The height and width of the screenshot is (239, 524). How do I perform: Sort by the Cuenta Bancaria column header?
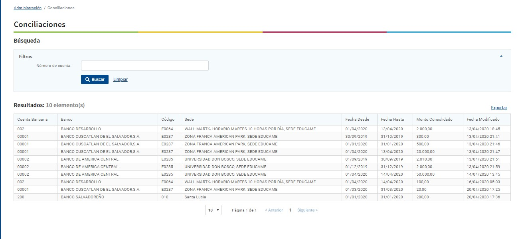(32, 119)
